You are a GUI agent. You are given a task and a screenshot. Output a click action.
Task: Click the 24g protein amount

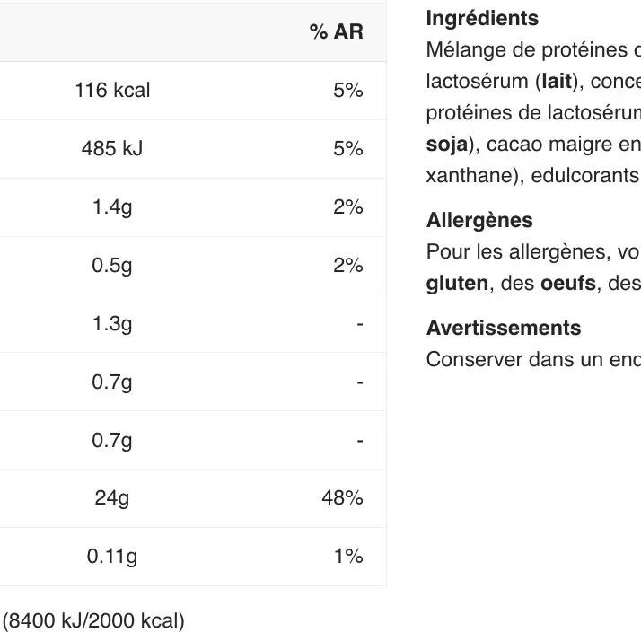pos(112,497)
